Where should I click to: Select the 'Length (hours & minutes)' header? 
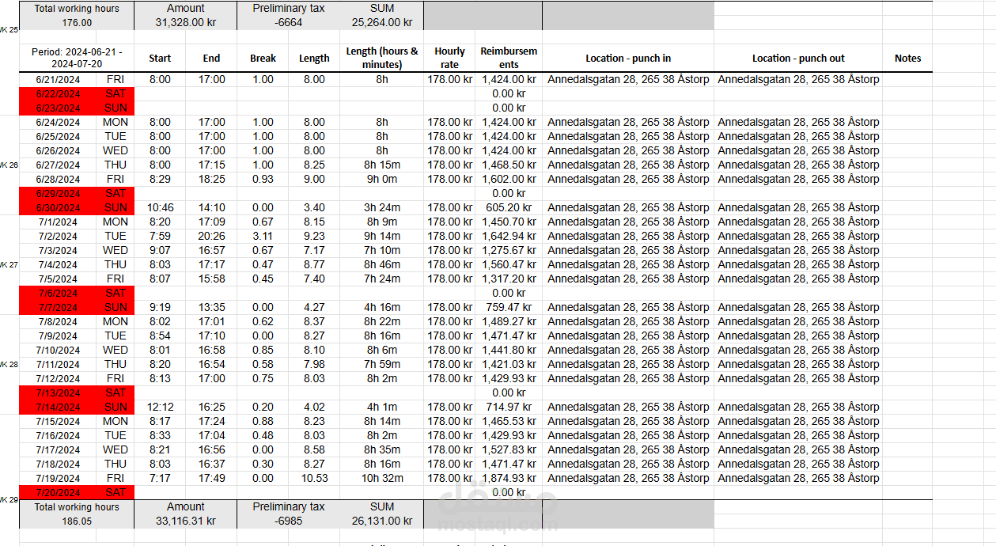[382, 58]
